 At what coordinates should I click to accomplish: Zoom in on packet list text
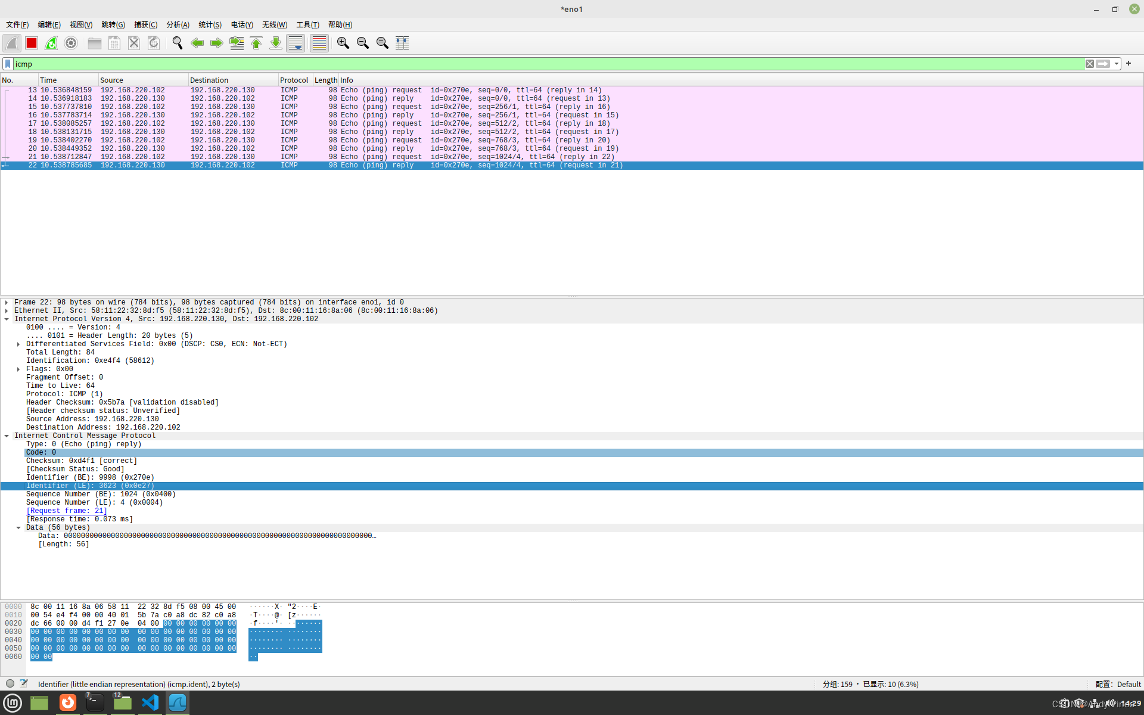pos(343,43)
